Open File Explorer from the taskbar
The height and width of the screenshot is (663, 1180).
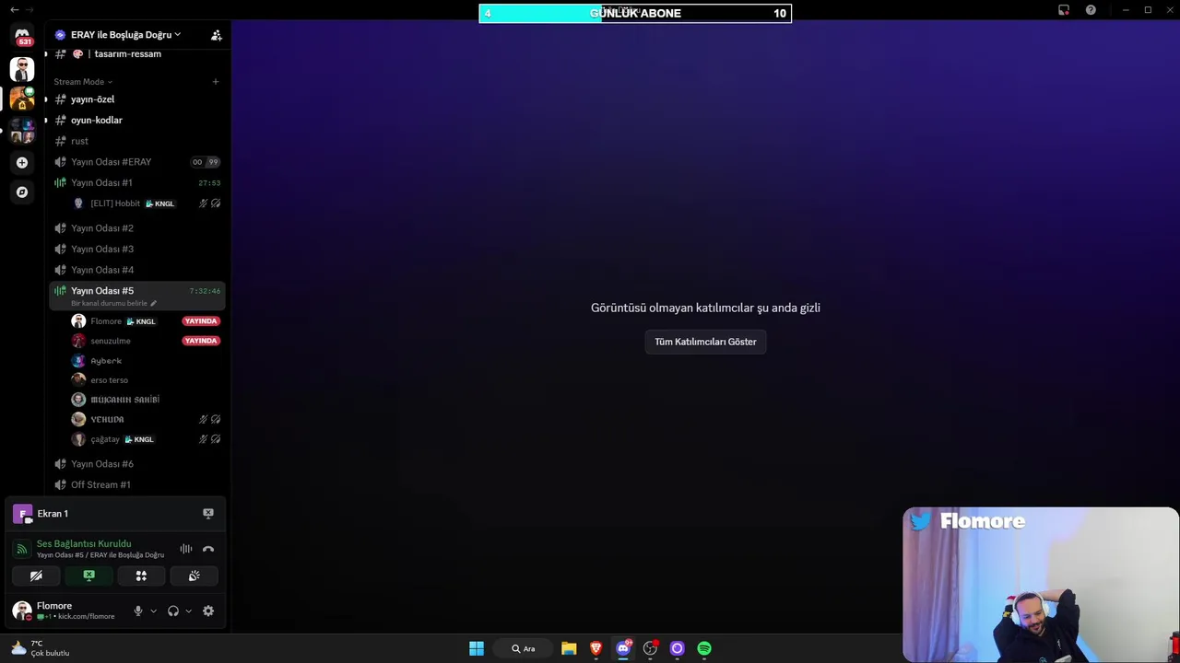click(569, 648)
